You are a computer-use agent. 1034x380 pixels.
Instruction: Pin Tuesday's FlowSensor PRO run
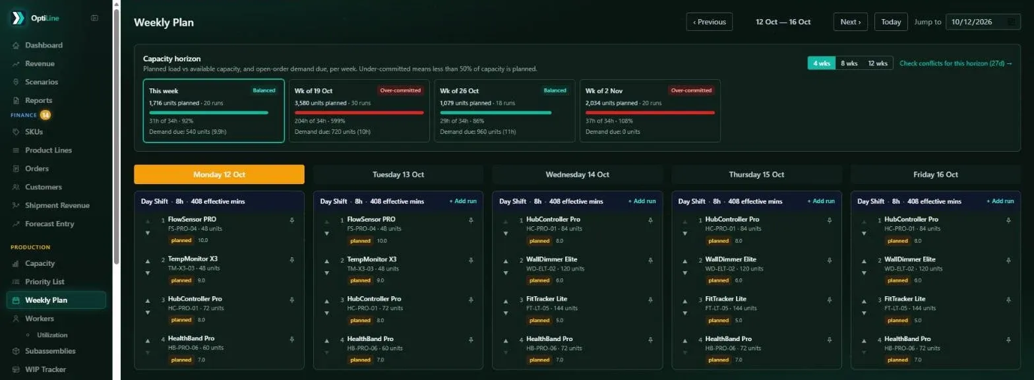click(x=471, y=221)
